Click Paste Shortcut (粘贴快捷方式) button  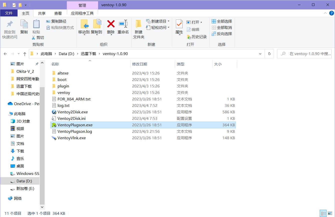(x=60, y=28)
